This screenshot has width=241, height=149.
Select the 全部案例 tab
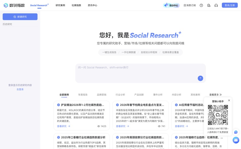(64, 95)
